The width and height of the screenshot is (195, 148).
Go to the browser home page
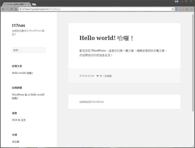16,9
